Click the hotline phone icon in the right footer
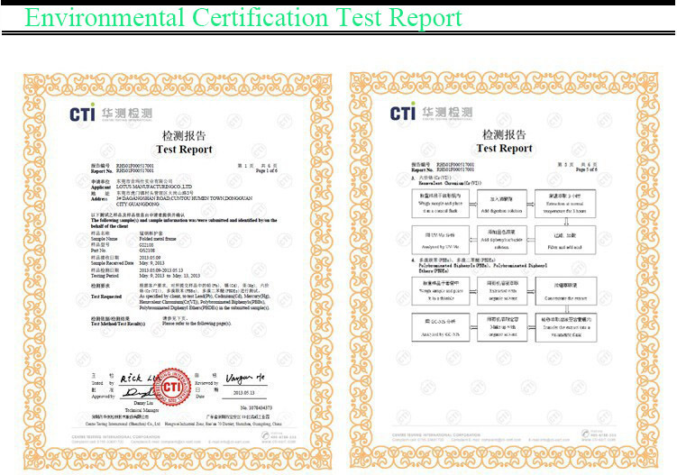The width and height of the screenshot is (677, 475). (x=587, y=434)
